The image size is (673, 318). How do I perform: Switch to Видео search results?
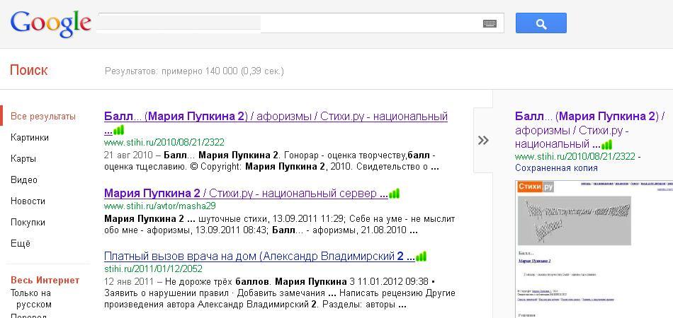pos(24,180)
